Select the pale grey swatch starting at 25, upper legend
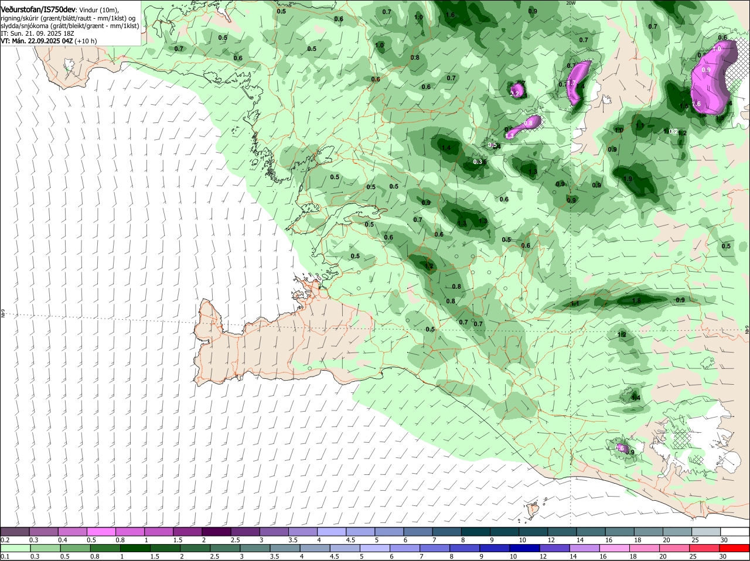 click(706, 531)
